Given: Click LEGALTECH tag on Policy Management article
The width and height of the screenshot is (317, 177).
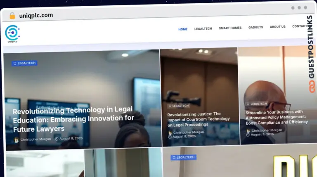Looking at the screenshot, I should 257,104.
